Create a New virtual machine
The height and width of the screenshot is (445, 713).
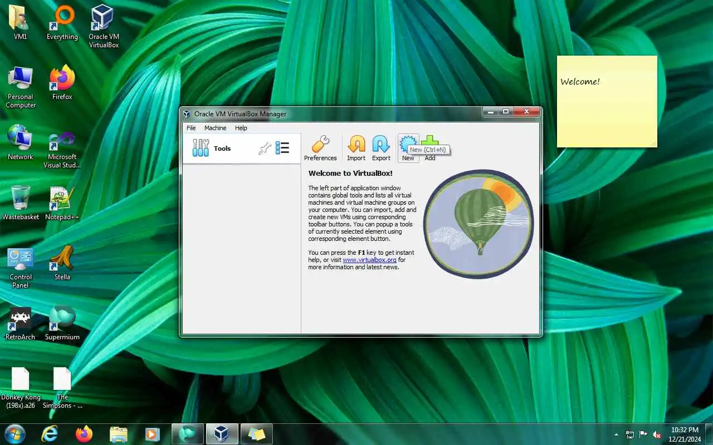[x=408, y=149]
